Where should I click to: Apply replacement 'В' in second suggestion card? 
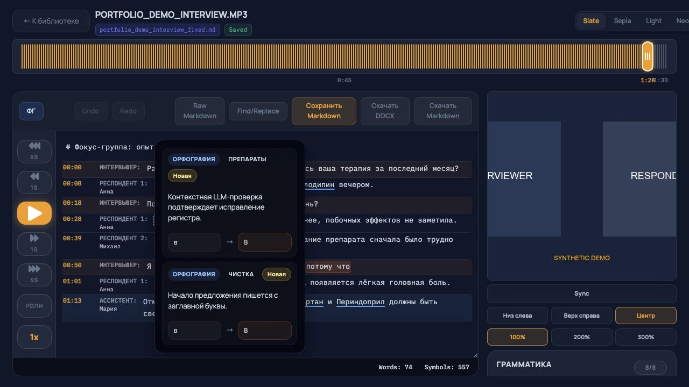265,330
